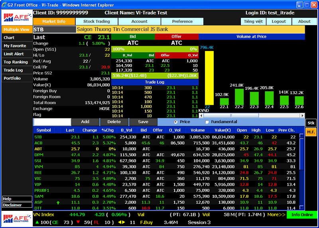Open the Disclaimer link
Viewport: 319px width, 228px height.
17,205
